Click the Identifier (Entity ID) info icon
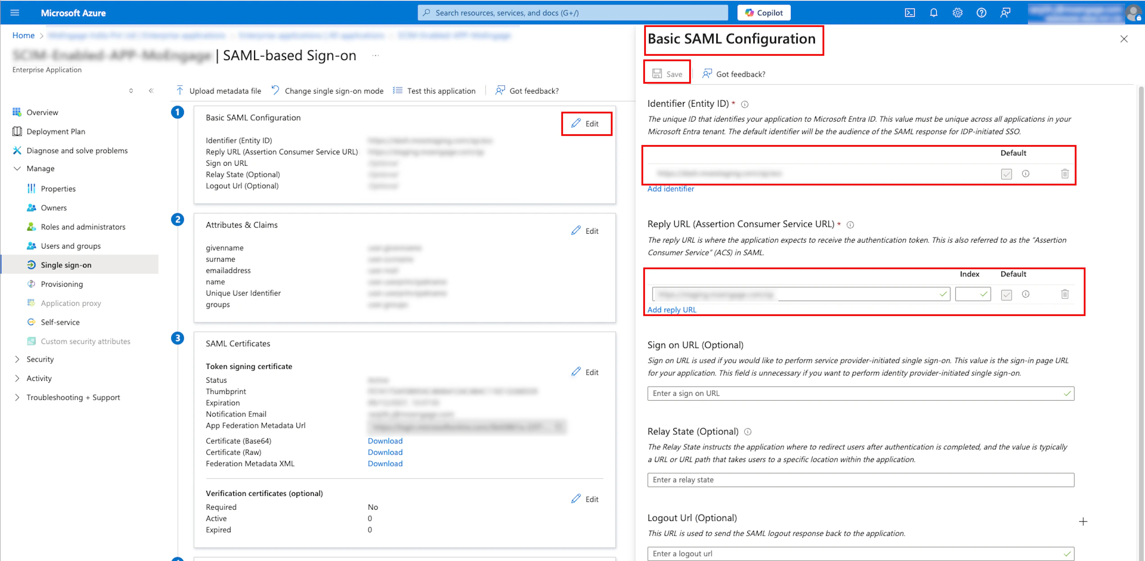This screenshot has width=1145, height=561. (745, 104)
